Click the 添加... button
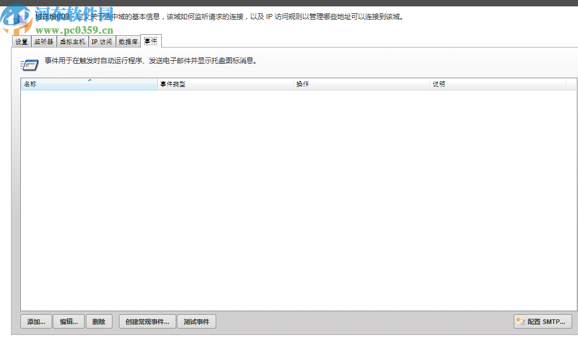578x346 pixels. [x=36, y=322]
